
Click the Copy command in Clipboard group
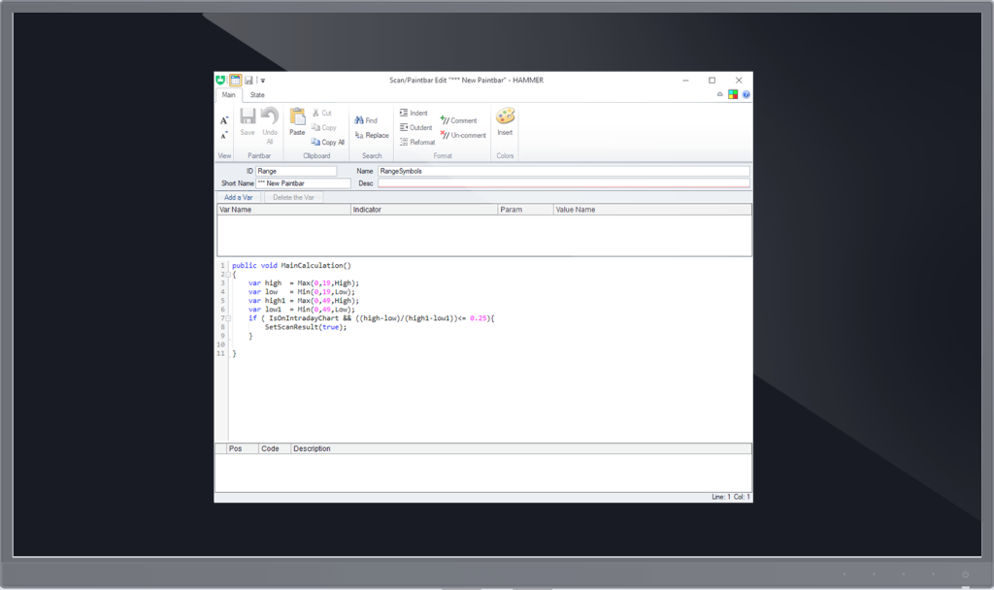click(324, 127)
